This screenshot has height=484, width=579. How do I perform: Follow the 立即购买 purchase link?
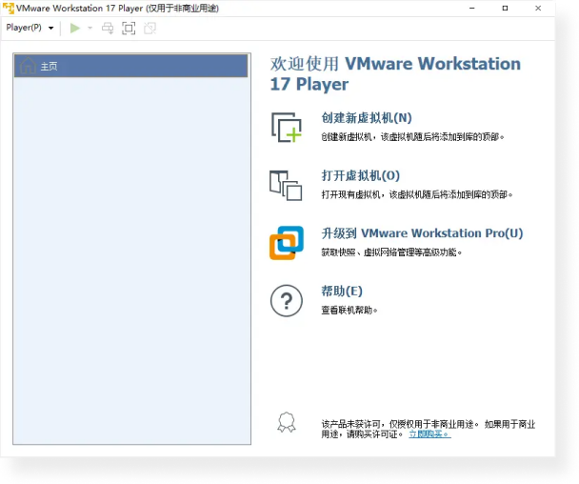pyautogui.click(x=429, y=434)
